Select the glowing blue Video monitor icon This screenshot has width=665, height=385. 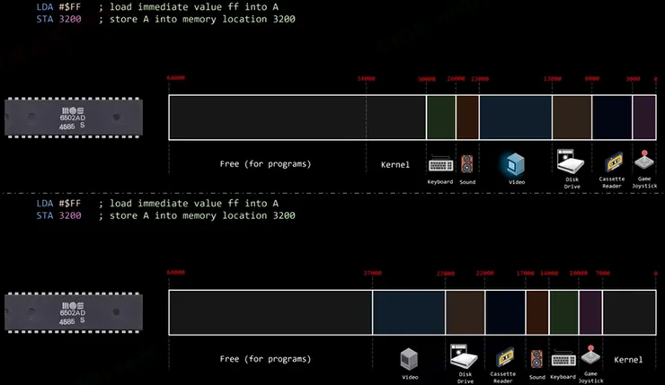coord(515,164)
